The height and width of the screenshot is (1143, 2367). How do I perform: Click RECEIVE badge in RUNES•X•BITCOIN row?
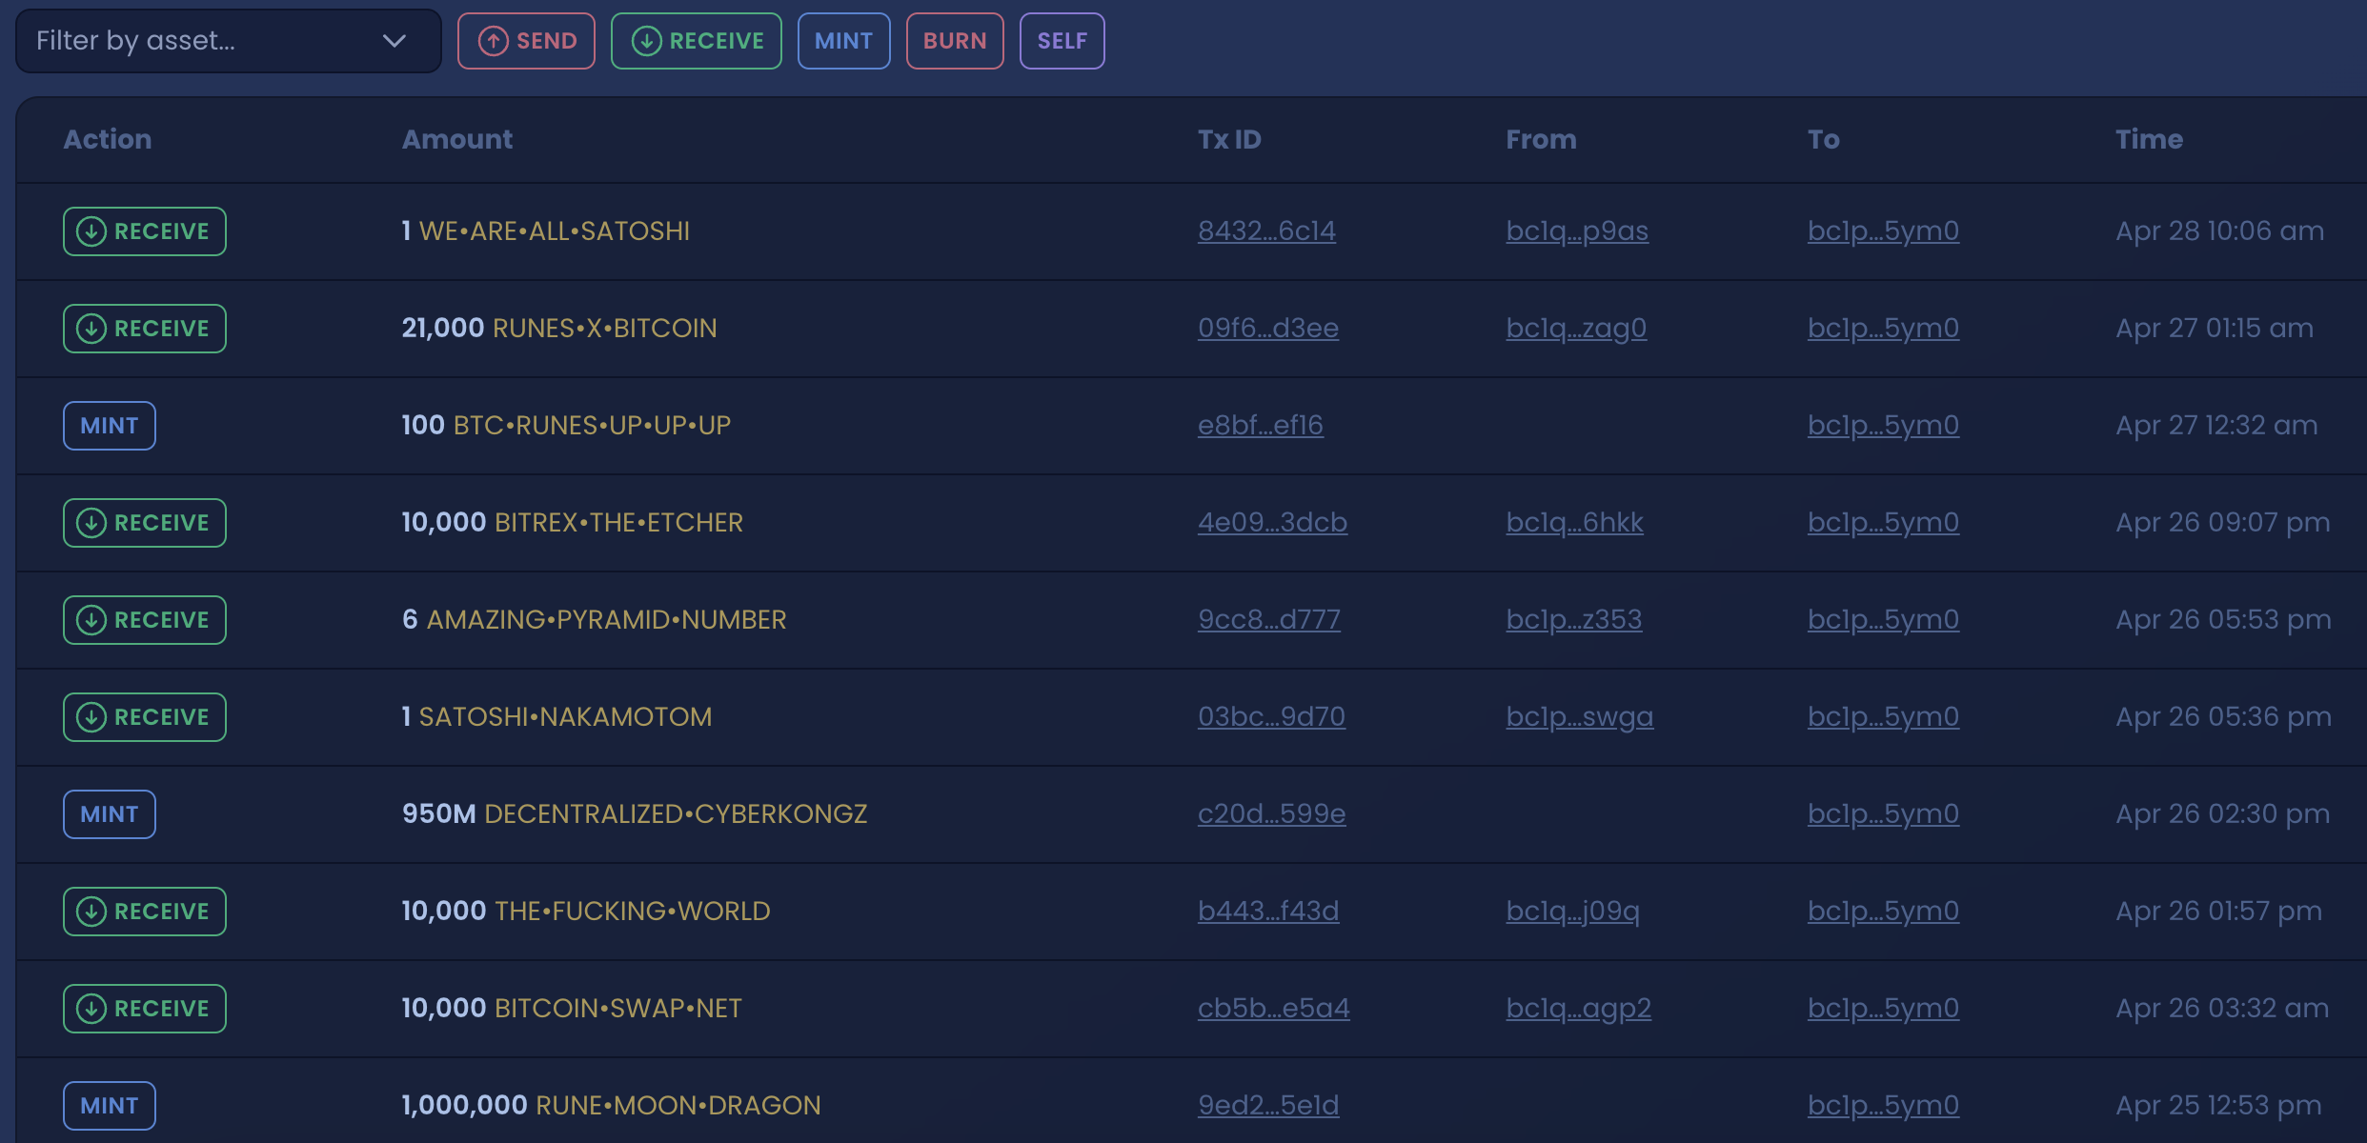[x=145, y=329]
